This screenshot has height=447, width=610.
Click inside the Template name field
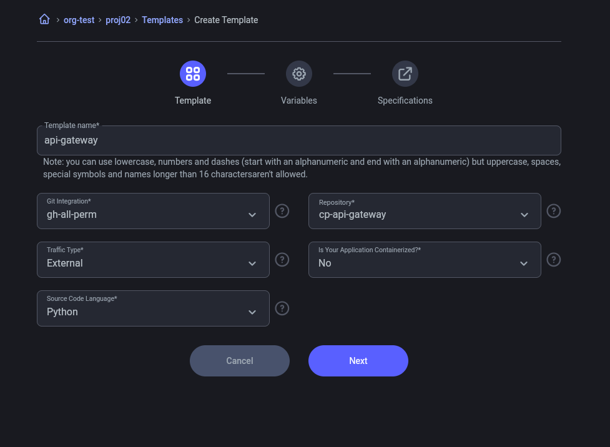[298, 140]
